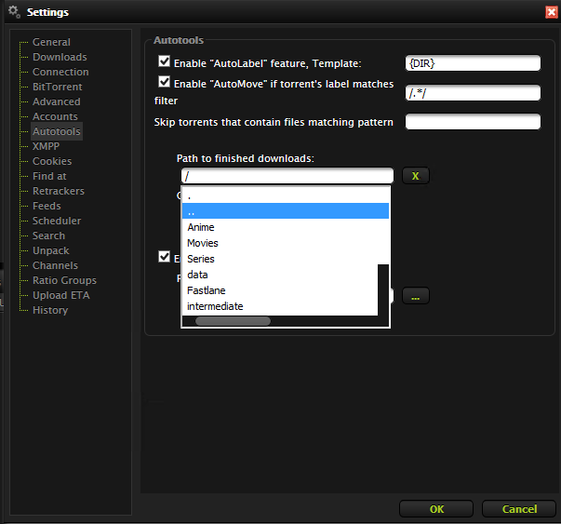This screenshot has width=561, height=524.
Task: Go to BitTorrent settings
Action: pyautogui.click(x=58, y=87)
